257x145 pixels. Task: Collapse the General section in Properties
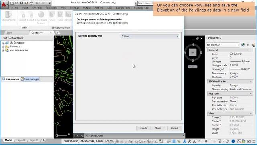pos(251,50)
